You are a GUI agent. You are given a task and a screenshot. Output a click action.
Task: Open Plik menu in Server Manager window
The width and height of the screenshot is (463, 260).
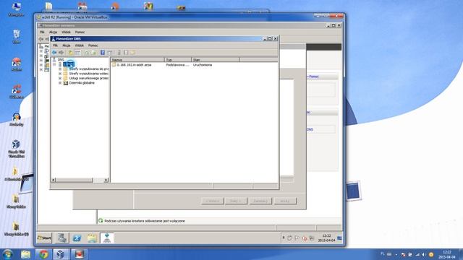click(42, 32)
